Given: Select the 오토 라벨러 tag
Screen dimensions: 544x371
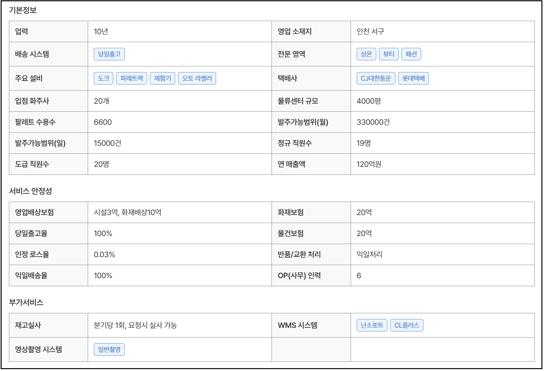Looking at the screenshot, I should tap(197, 78).
